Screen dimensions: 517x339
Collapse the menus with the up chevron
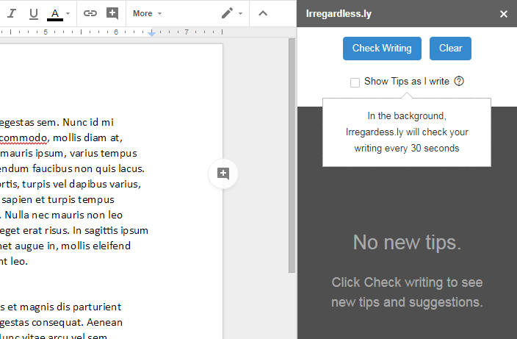point(263,13)
